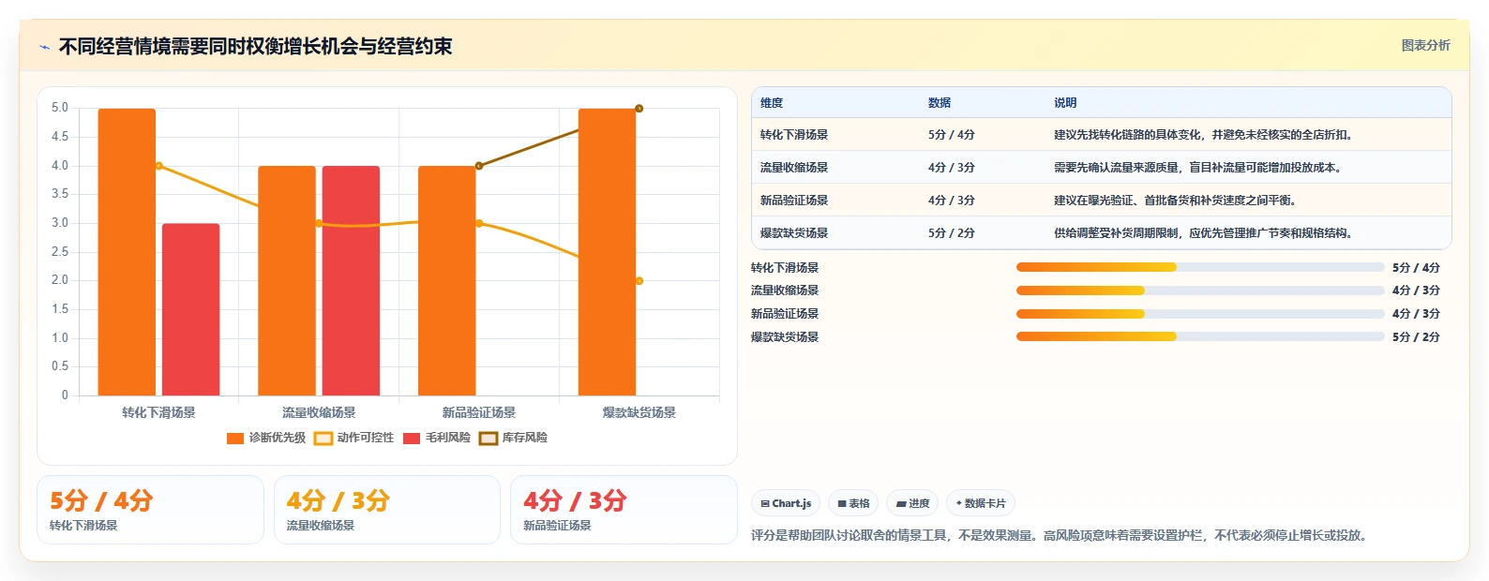Screen dimensions: 1489x581
Task: Click the 说明 column header
Action: tap(1065, 103)
